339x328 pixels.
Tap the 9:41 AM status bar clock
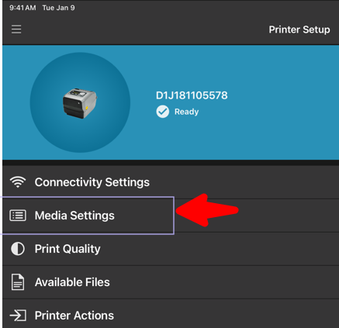coord(22,8)
